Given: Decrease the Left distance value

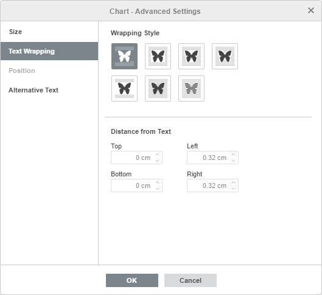Looking at the screenshot, I should pyautogui.click(x=233, y=161).
